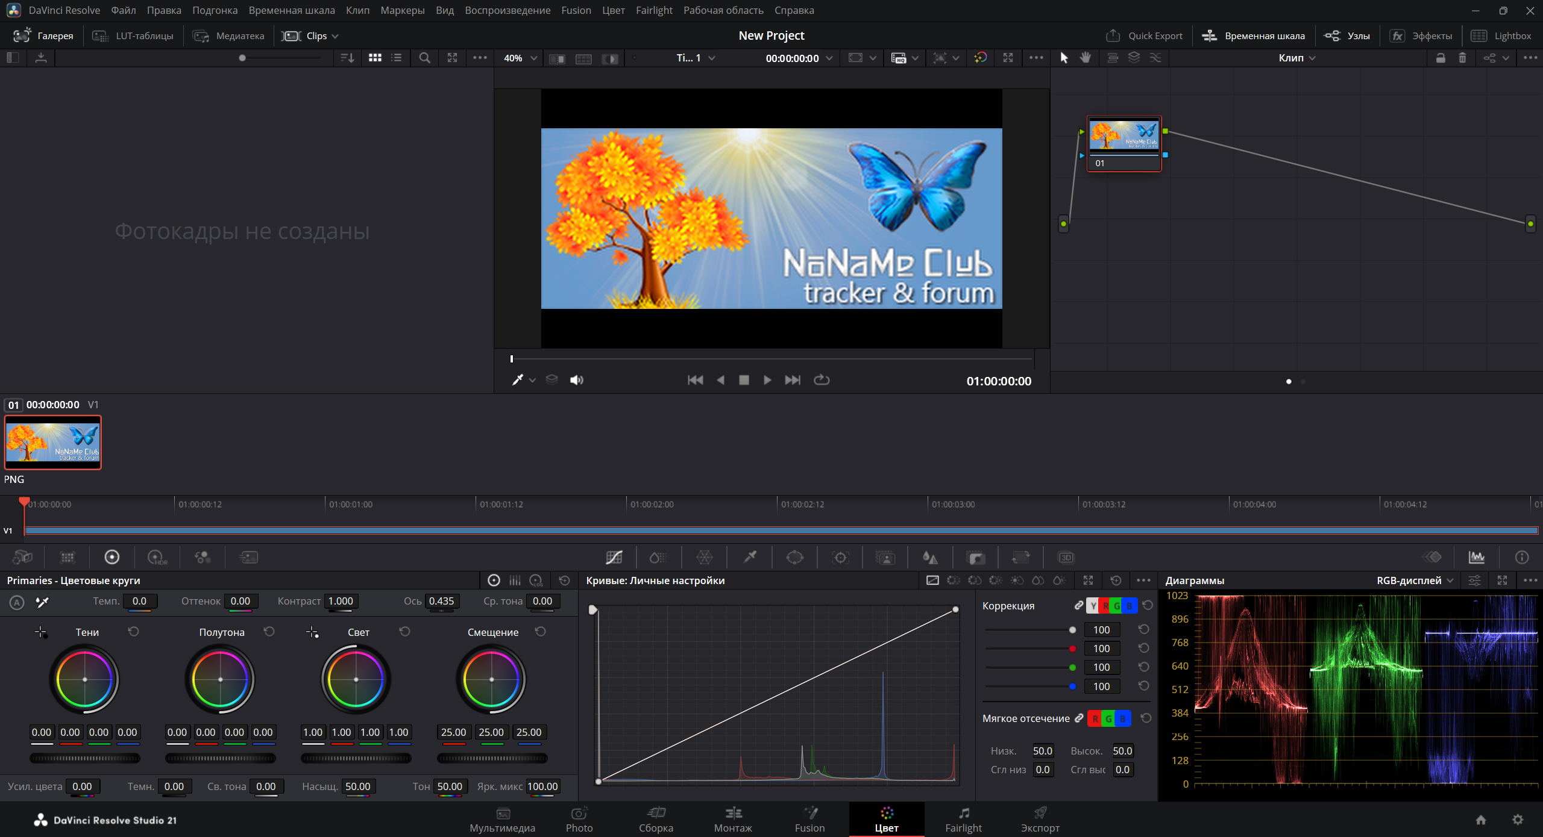
Task: Open the Scopes panel icon
Action: [1476, 557]
